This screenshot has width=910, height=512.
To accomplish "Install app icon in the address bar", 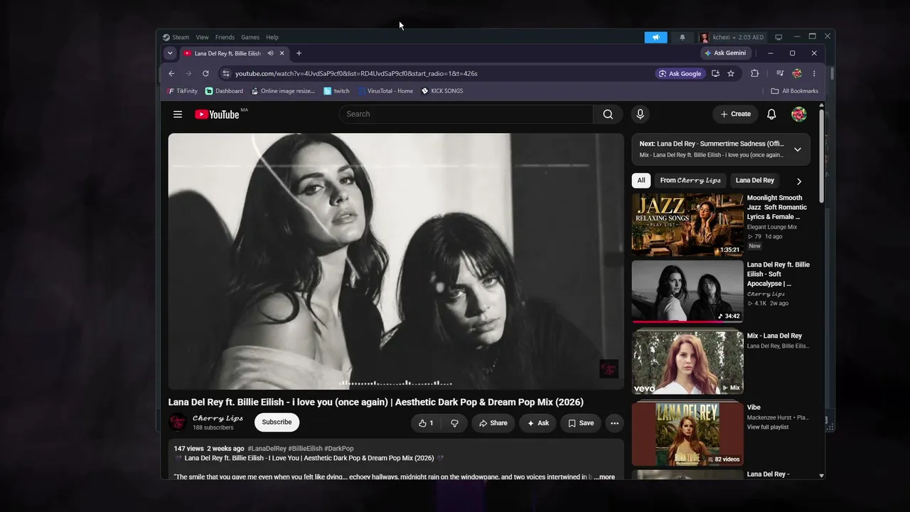I will tap(715, 73).
